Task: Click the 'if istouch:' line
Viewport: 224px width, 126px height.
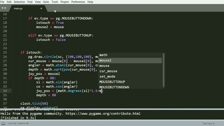Action: (x=31, y=52)
